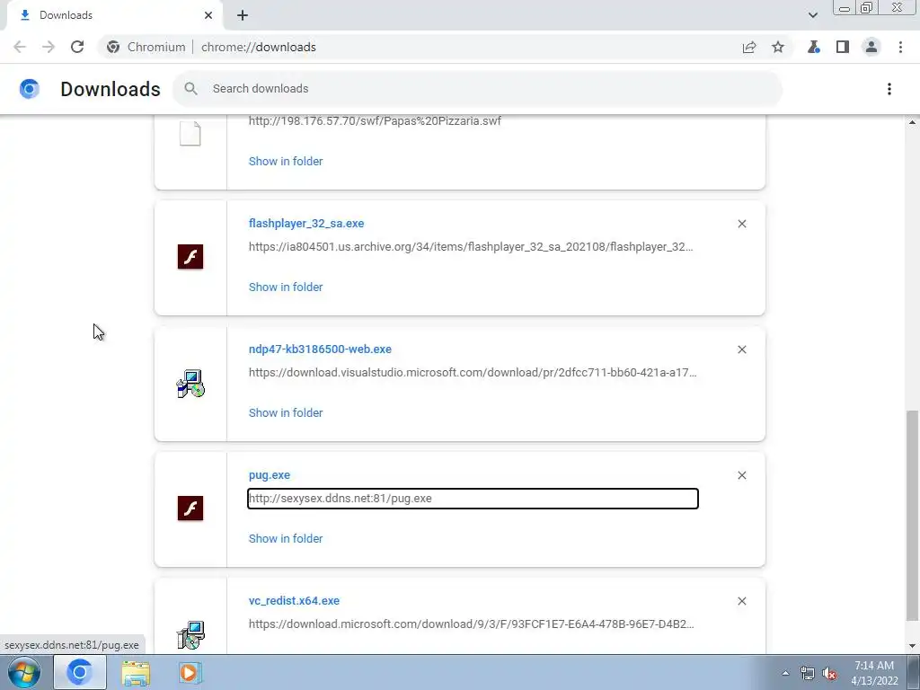
Task: Open Windows Media Player from the taskbar
Action: point(189,673)
